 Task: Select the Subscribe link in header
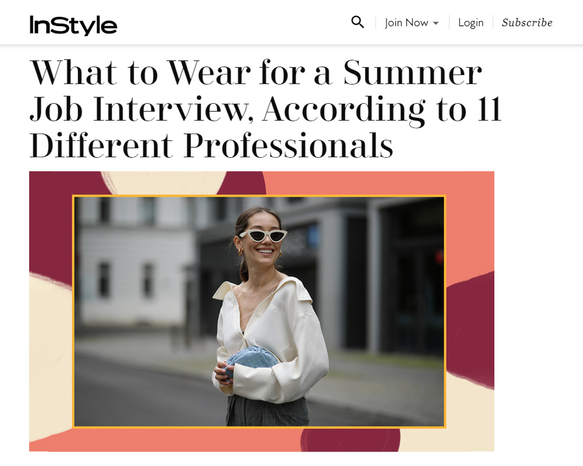pos(527,23)
